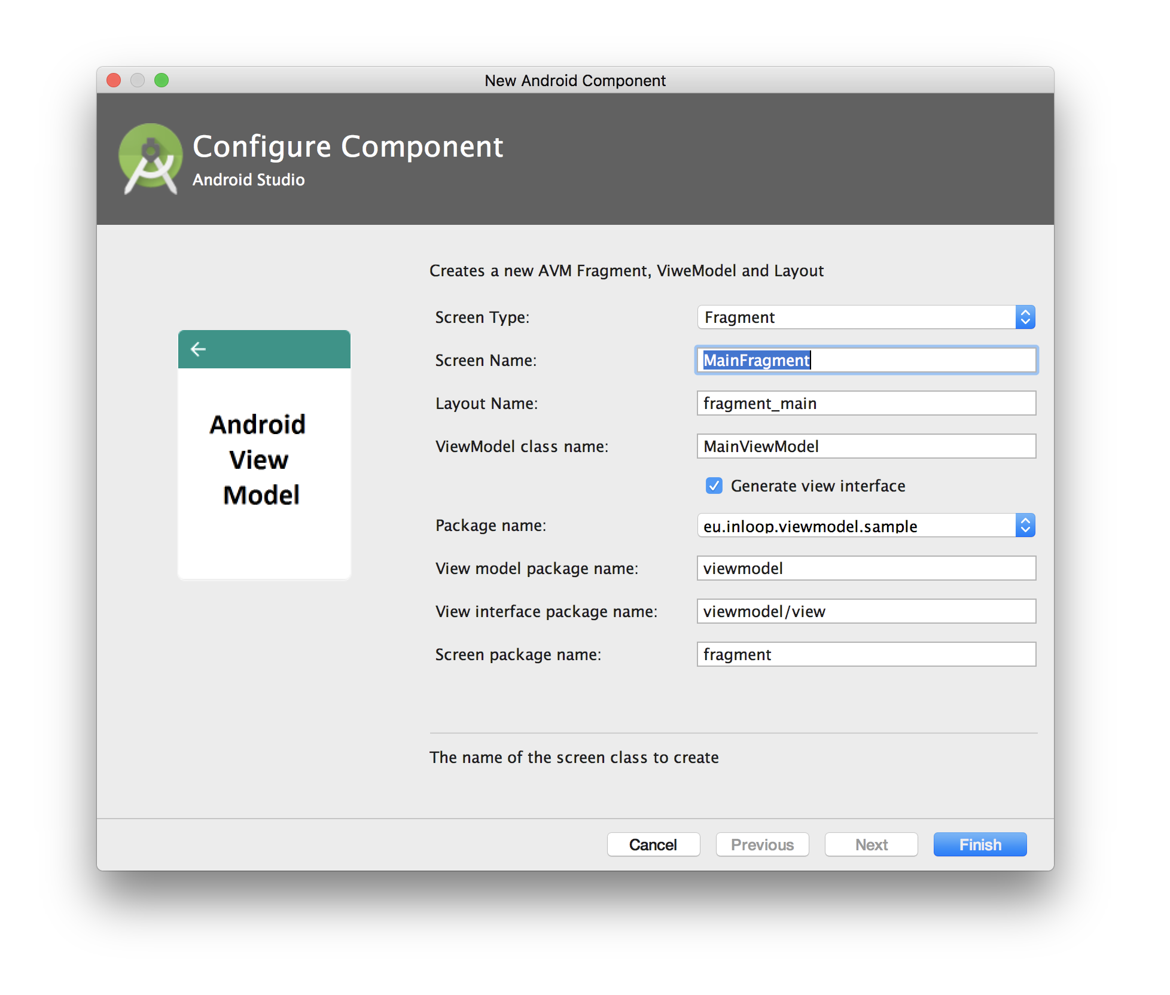Viewport: 1170px width, 995px height.
Task: Expand the Fragment screen type selector
Action: (1025, 317)
